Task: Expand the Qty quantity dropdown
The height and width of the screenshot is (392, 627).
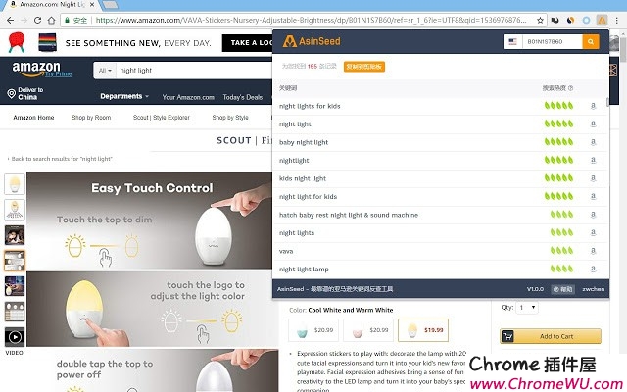Action: pos(527,308)
